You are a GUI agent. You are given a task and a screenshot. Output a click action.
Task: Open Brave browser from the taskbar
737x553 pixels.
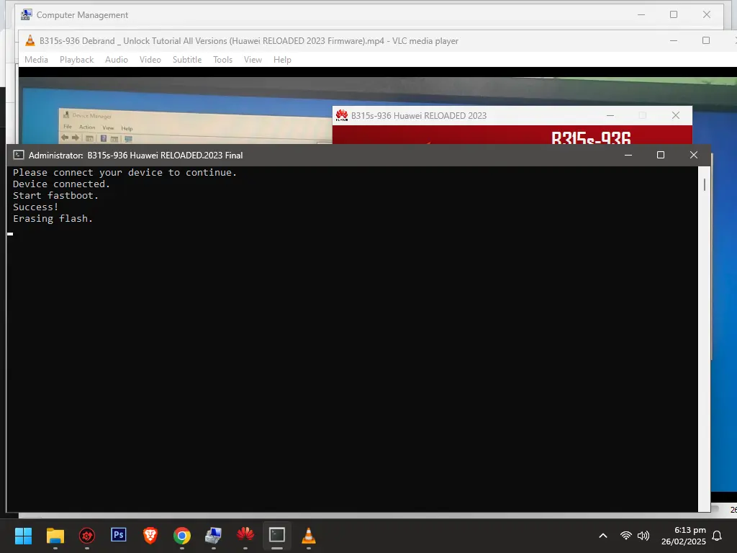tap(150, 536)
